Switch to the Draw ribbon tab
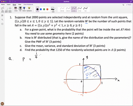133x106 pixels. point(14,4)
